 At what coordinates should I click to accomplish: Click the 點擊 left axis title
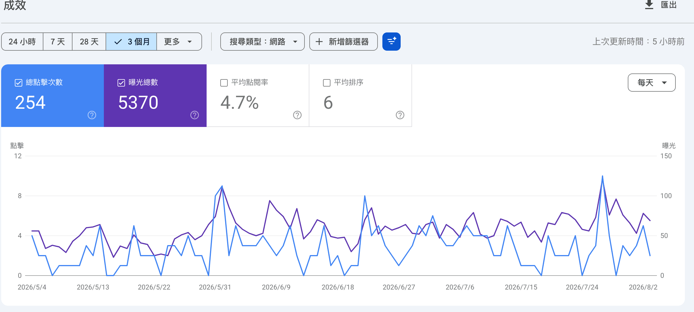17,146
